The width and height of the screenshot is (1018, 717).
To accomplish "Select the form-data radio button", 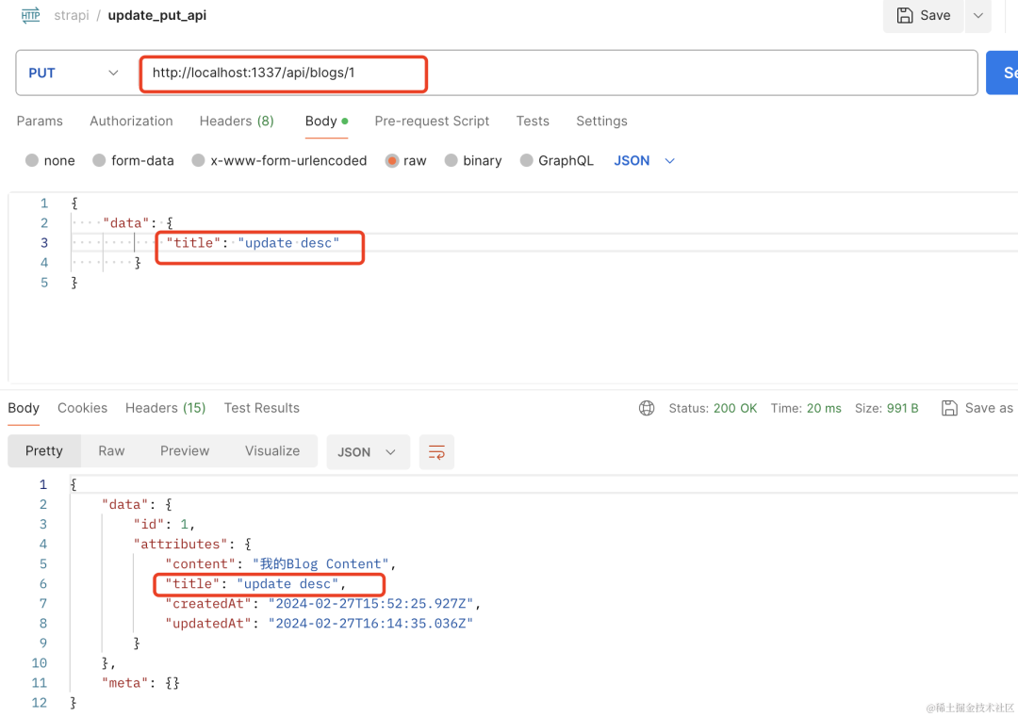I will [99, 160].
